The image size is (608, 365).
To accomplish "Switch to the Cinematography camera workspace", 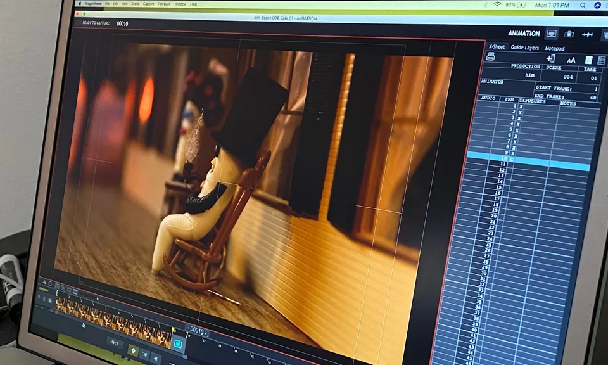I will (569, 34).
